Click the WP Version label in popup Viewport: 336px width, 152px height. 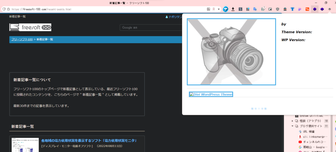click(293, 40)
